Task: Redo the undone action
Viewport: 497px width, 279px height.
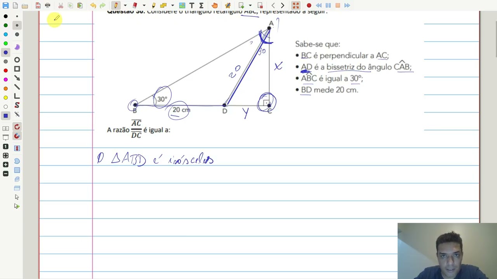Action: point(103,5)
